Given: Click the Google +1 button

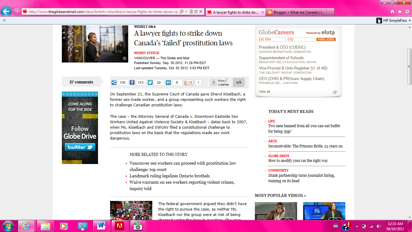Looking at the screenshot, I should (189, 82).
